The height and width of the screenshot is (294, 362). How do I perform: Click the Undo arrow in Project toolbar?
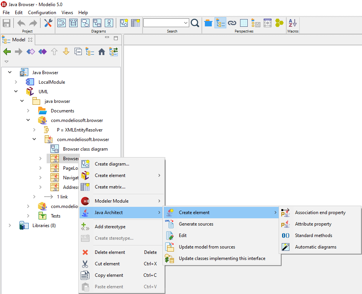point(21,23)
